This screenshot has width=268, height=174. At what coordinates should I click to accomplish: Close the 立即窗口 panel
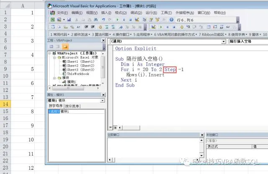[x=202, y=135]
